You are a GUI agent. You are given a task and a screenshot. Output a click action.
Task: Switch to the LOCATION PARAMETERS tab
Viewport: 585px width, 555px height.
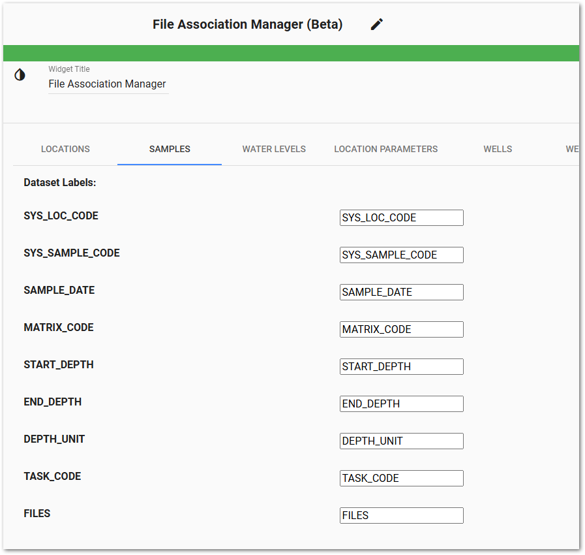[385, 149]
